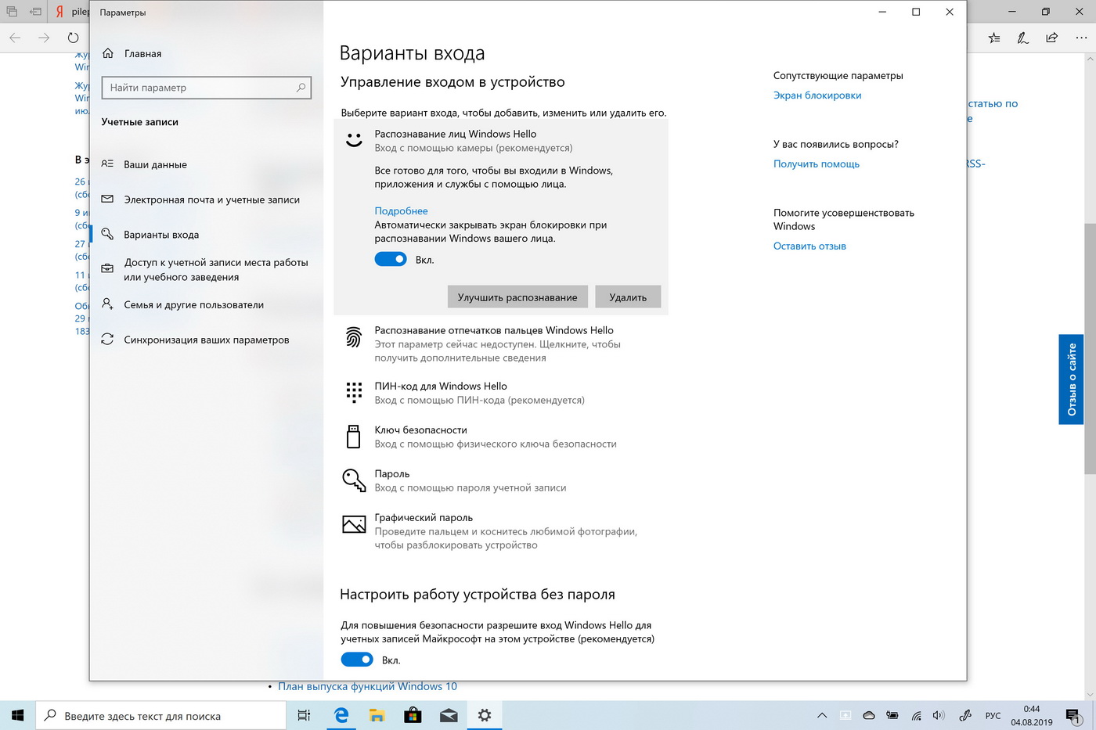Viewport: 1096px width, 730px height.
Task: Open Windows Hello face recognition option
Action: coord(501,141)
